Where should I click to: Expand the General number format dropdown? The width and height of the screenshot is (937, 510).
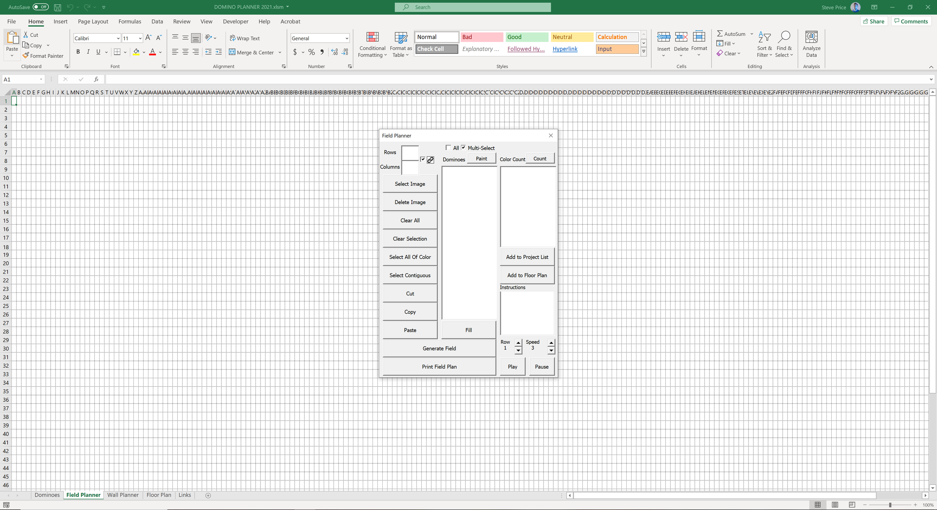[347, 38]
